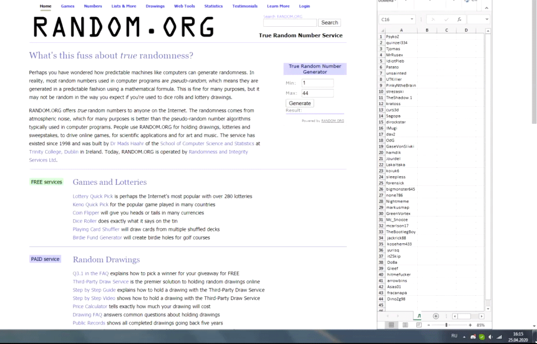
Task: Click the 85% zoom level in Excel
Action: coord(481,325)
